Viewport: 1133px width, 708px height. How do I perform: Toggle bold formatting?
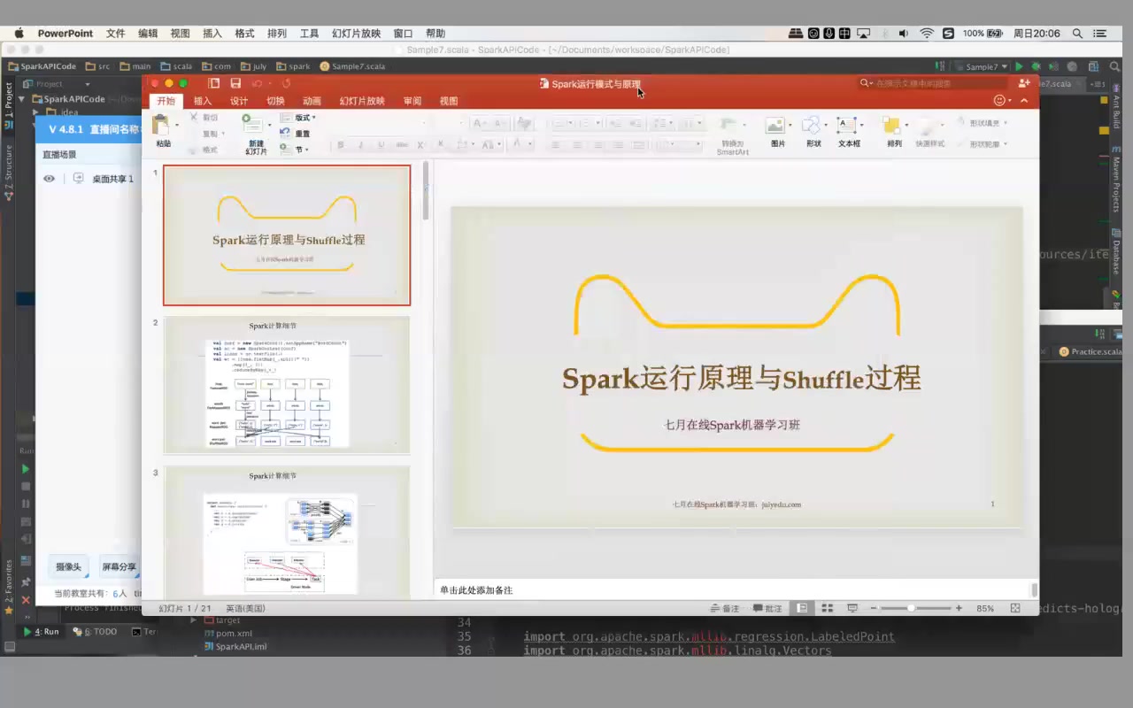pyautogui.click(x=340, y=144)
